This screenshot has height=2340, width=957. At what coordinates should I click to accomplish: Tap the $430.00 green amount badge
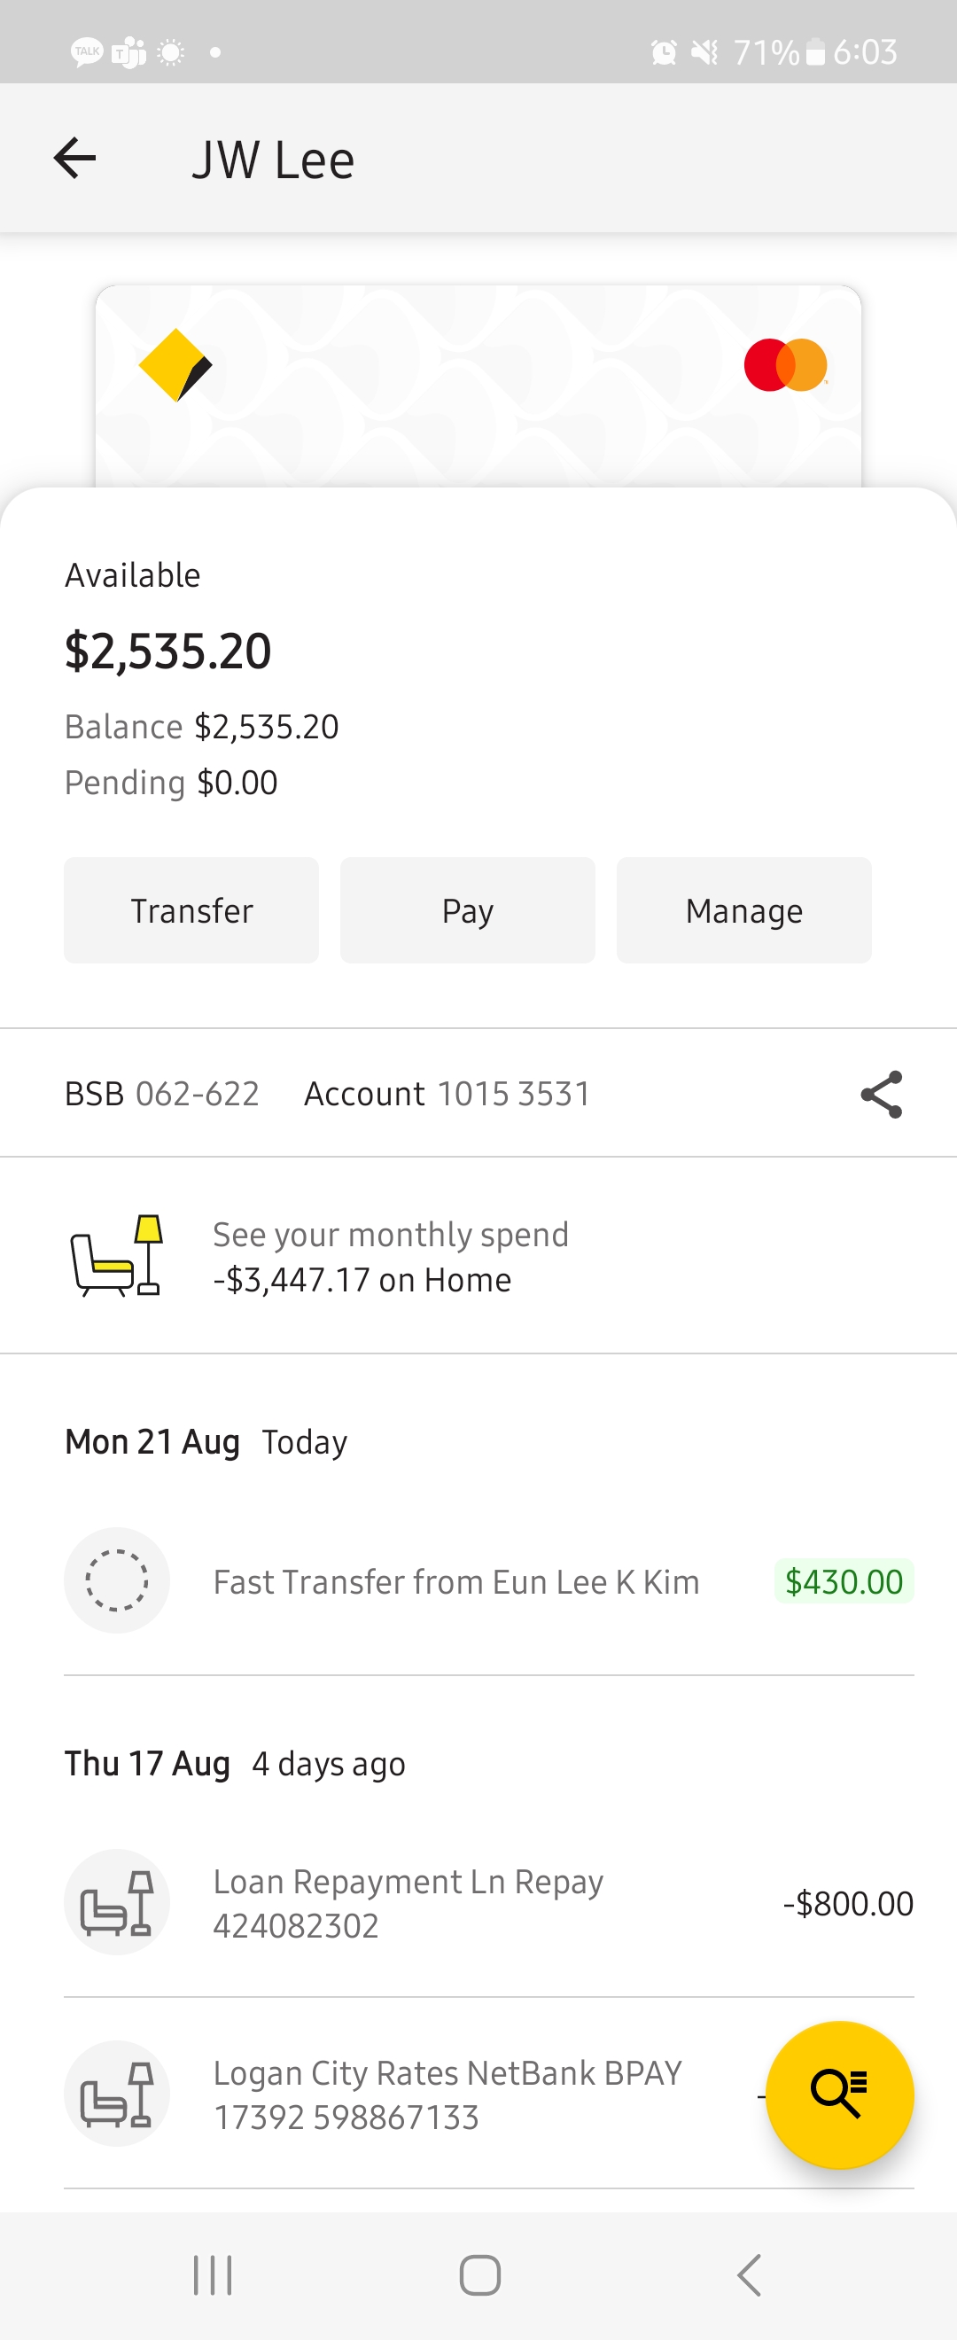tap(844, 1581)
